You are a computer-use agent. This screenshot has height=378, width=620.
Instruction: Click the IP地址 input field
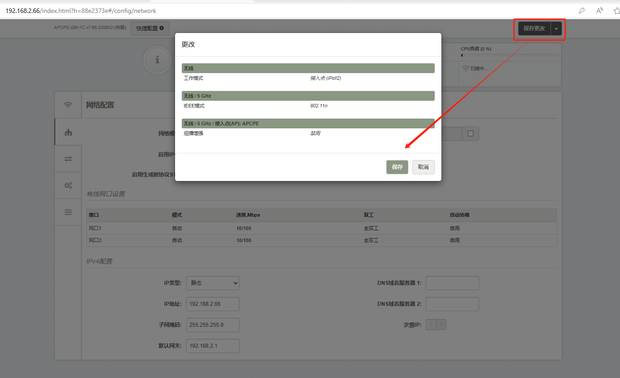[213, 304]
